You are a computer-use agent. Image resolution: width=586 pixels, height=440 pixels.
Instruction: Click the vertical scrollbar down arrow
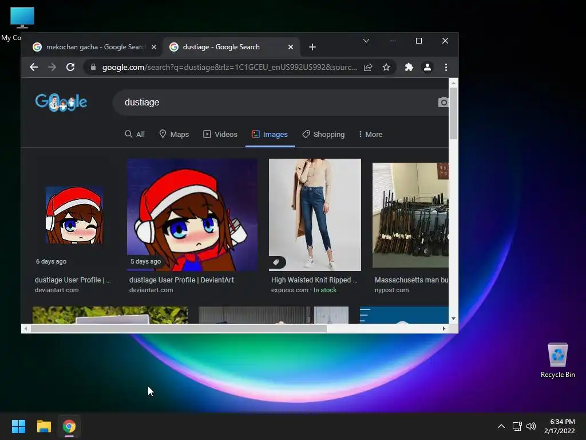click(453, 319)
